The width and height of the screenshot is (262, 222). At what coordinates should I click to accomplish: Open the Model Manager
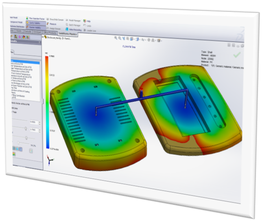pyautogui.click(x=73, y=20)
